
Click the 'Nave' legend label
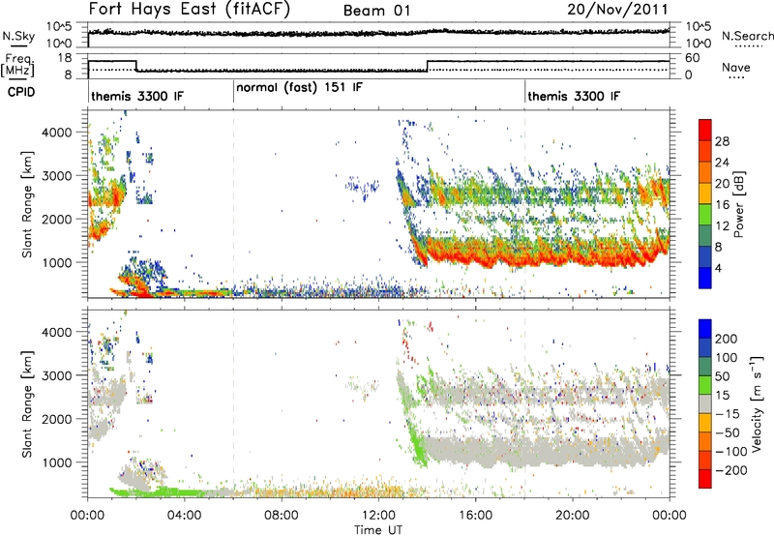click(736, 68)
